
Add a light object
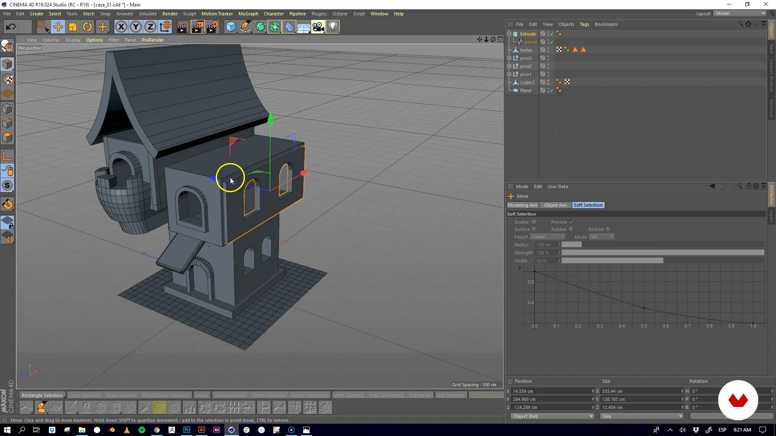click(333, 27)
